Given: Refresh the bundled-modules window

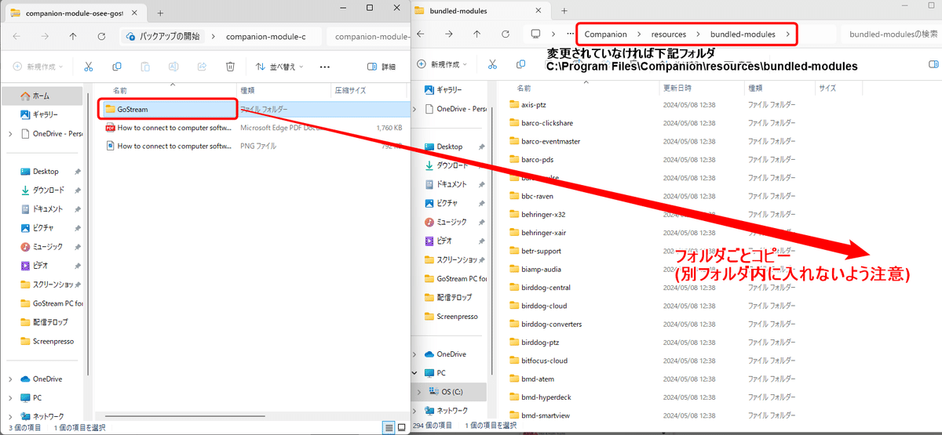Looking at the screenshot, I should coord(506,34).
